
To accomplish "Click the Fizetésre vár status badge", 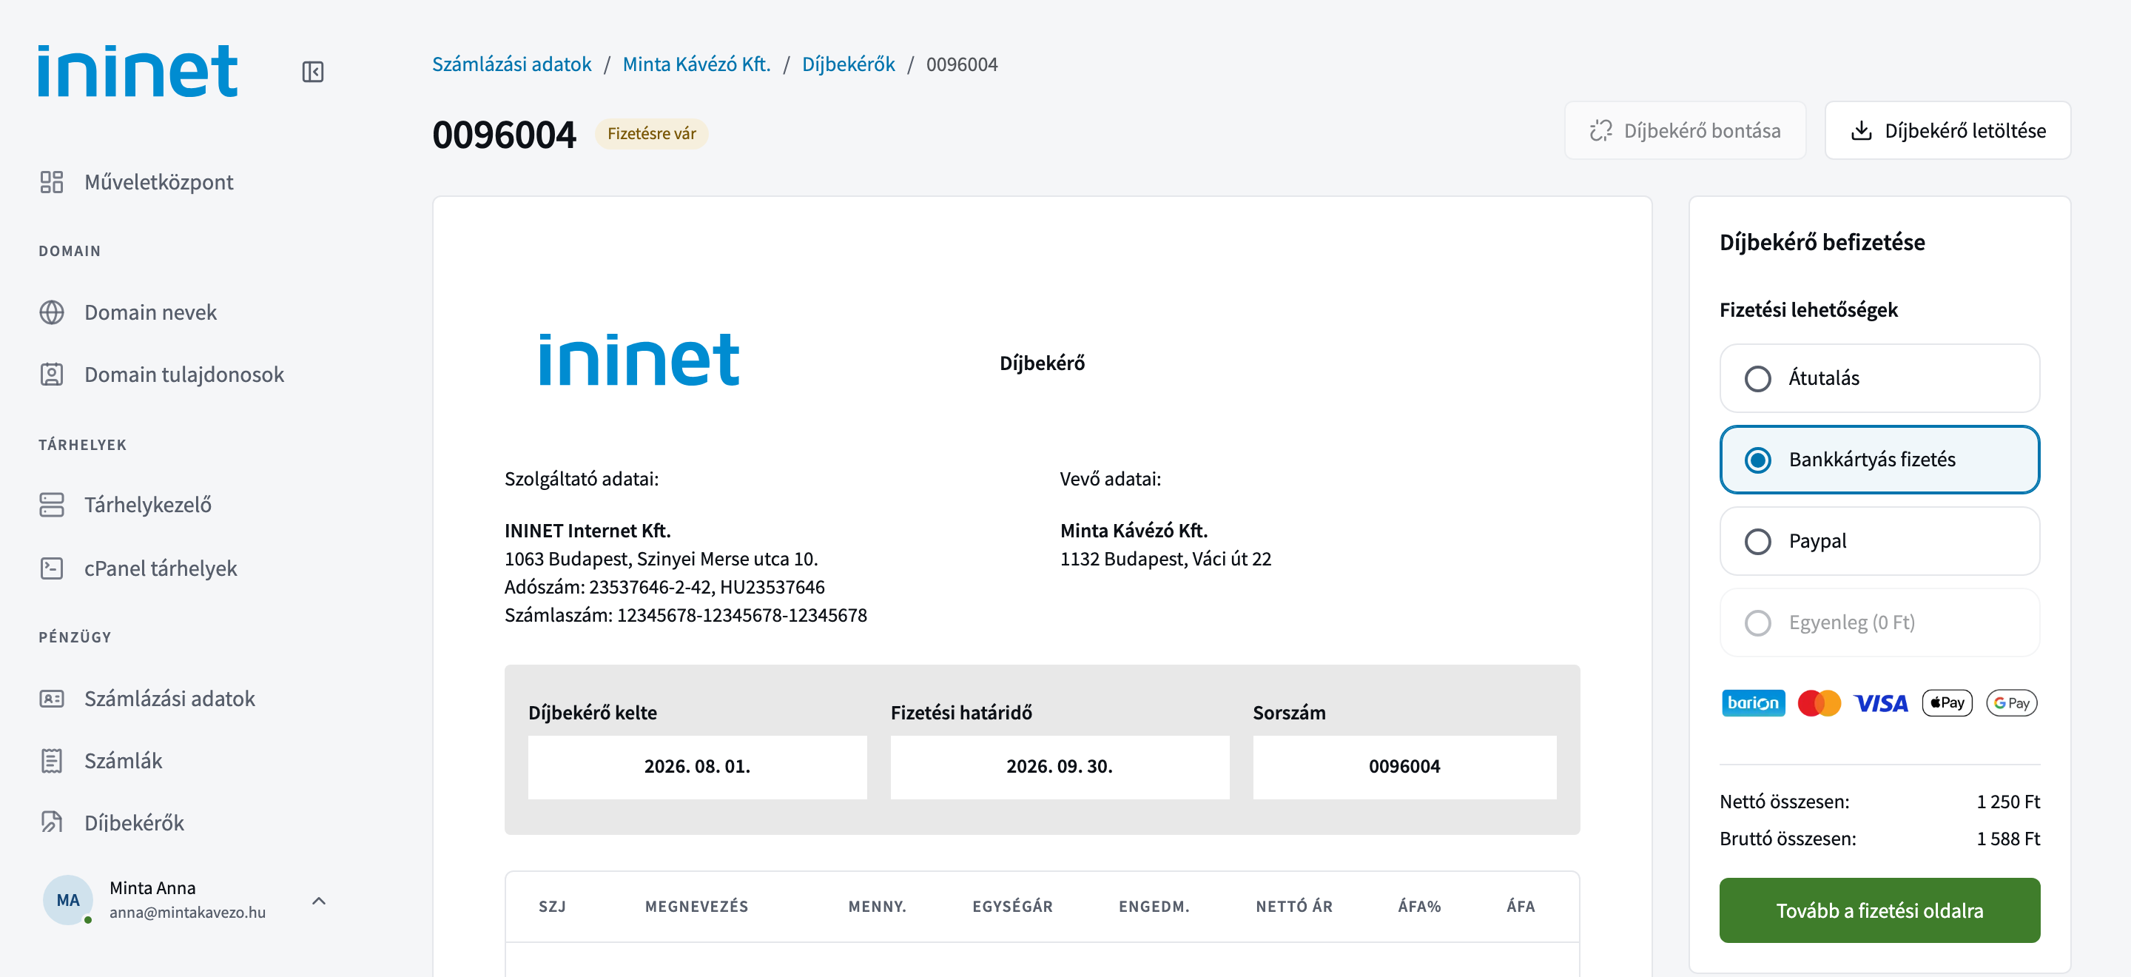I will [651, 133].
